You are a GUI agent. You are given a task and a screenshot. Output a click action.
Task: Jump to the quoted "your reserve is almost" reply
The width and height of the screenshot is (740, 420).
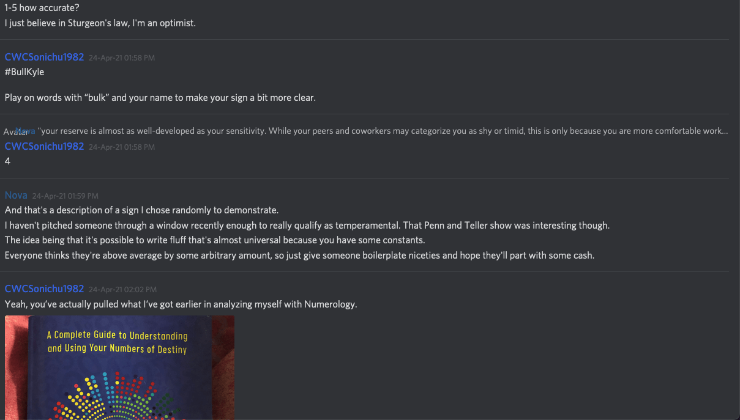point(383,131)
